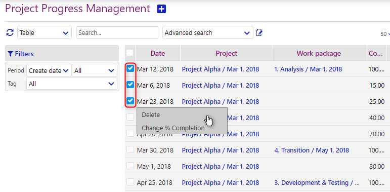Check the box for the 40.00 row
The width and height of the screenshot is (390, 192).
[x=131, y=118]
